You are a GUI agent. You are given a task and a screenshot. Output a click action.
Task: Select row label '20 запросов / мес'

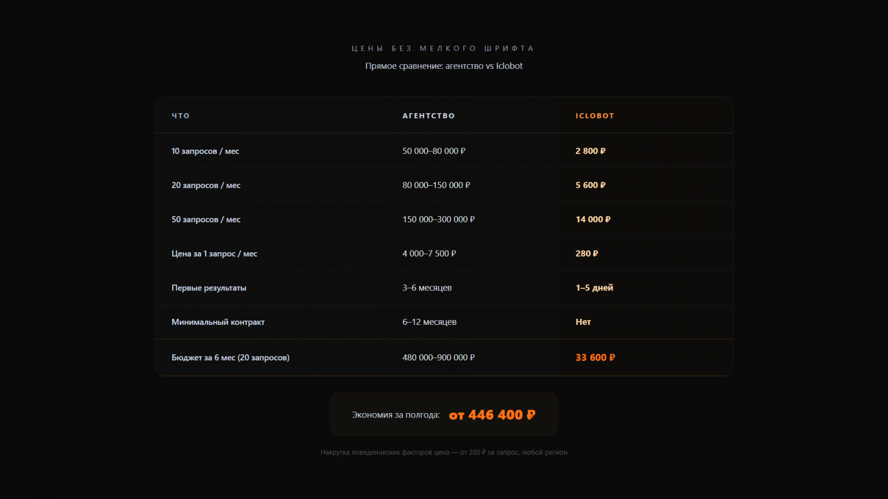(x=206, y=185)
